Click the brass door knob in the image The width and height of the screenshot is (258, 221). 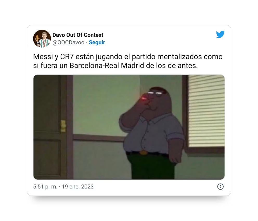(x=63, y=126)
